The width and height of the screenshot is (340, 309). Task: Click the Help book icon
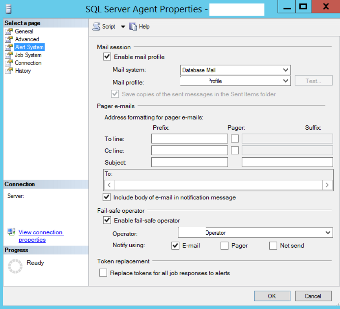[x=133, y=26]
